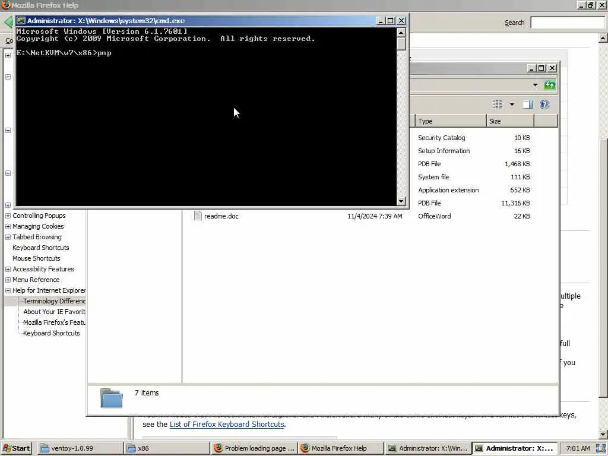Image resolution: width=608 pixels, height=456 pixels.
Task: Click the cmd window scroll up arrow
Action: coord(401,32)
